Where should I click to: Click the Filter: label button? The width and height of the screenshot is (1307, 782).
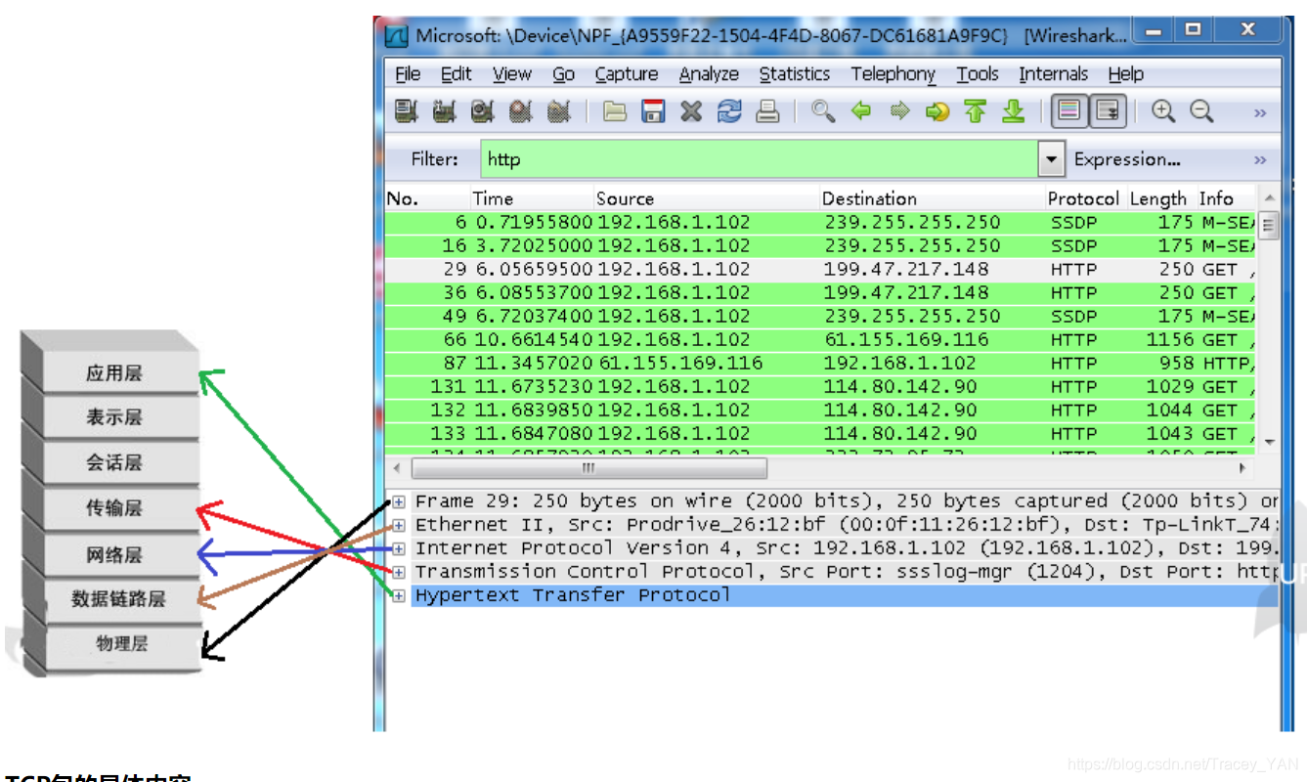click(434, 159)
